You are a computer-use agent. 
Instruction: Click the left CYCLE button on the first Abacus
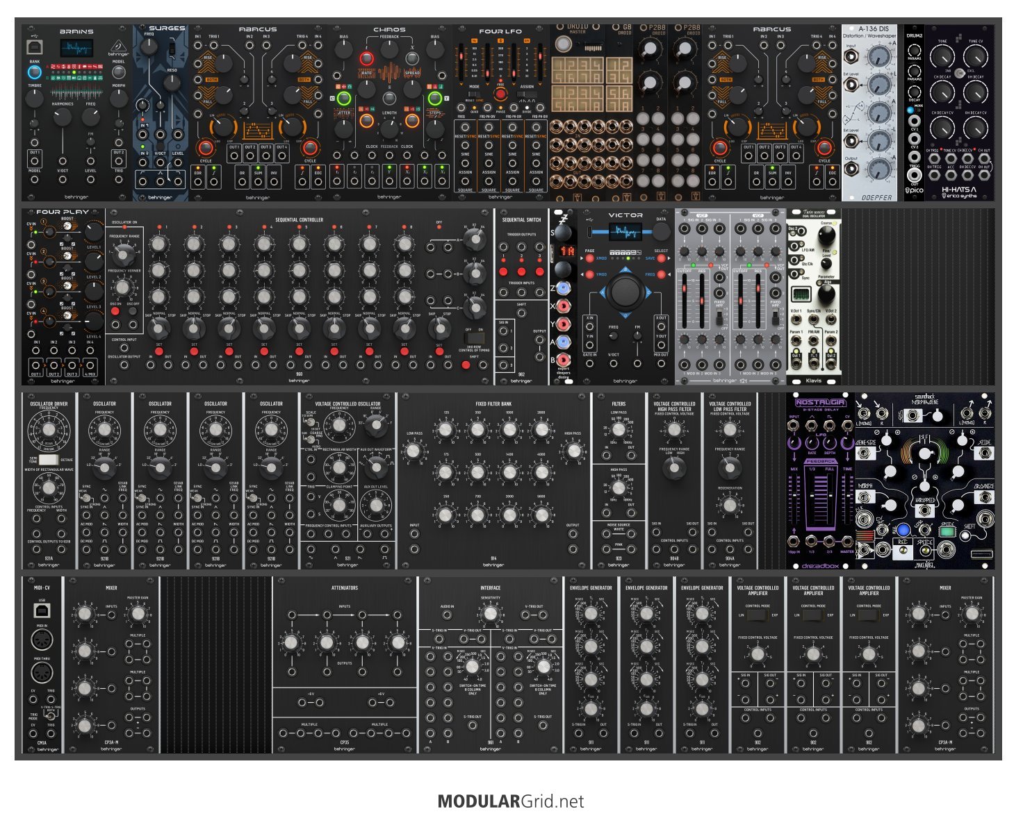[x=206, y=148]
